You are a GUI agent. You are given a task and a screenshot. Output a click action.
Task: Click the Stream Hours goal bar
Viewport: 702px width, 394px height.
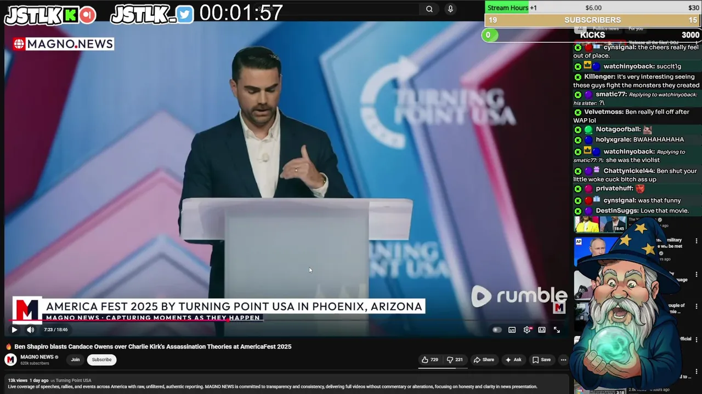tap(592, 8)
